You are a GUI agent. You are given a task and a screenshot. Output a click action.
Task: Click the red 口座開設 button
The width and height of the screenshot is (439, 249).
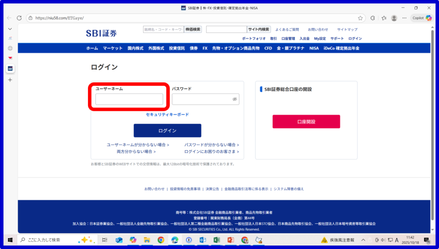point(306,122)
